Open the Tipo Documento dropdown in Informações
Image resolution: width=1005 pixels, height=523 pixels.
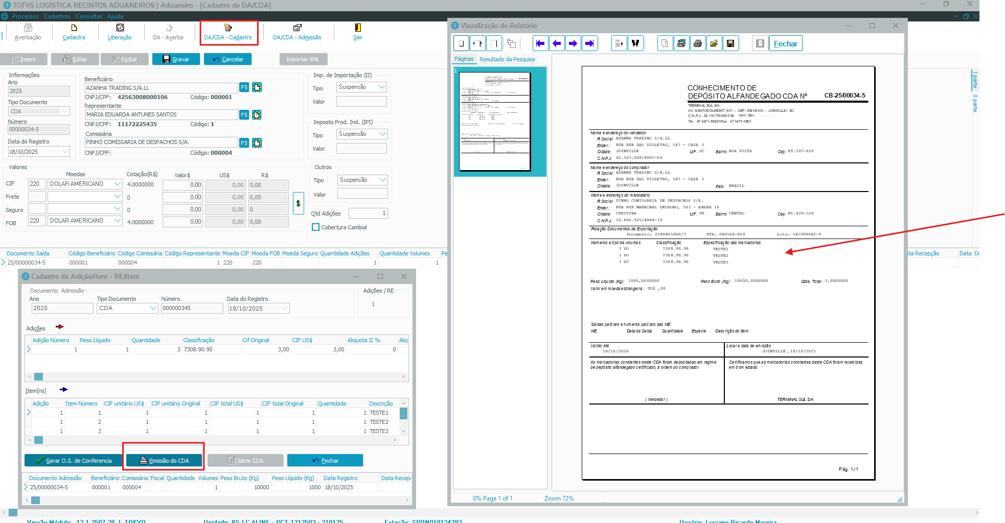65,111
